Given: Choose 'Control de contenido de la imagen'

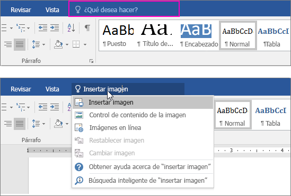Looking at the screenshot, I should pos(143,115).
